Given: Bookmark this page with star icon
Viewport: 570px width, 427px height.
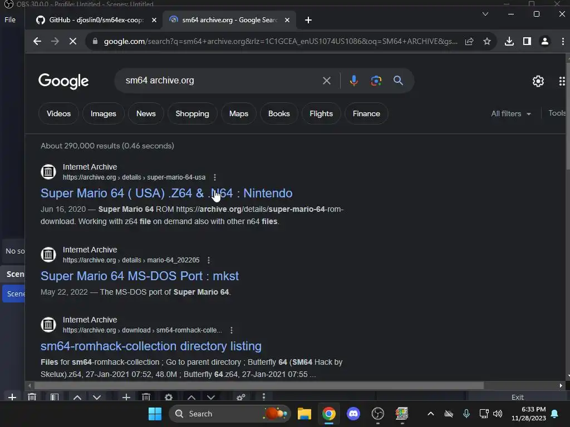Looking at the screenshot, I should pyautogui.click(x=487, y=41).
